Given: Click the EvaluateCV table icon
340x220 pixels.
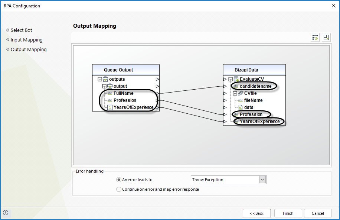Looking at the screenshot, I should coord(236,79).
